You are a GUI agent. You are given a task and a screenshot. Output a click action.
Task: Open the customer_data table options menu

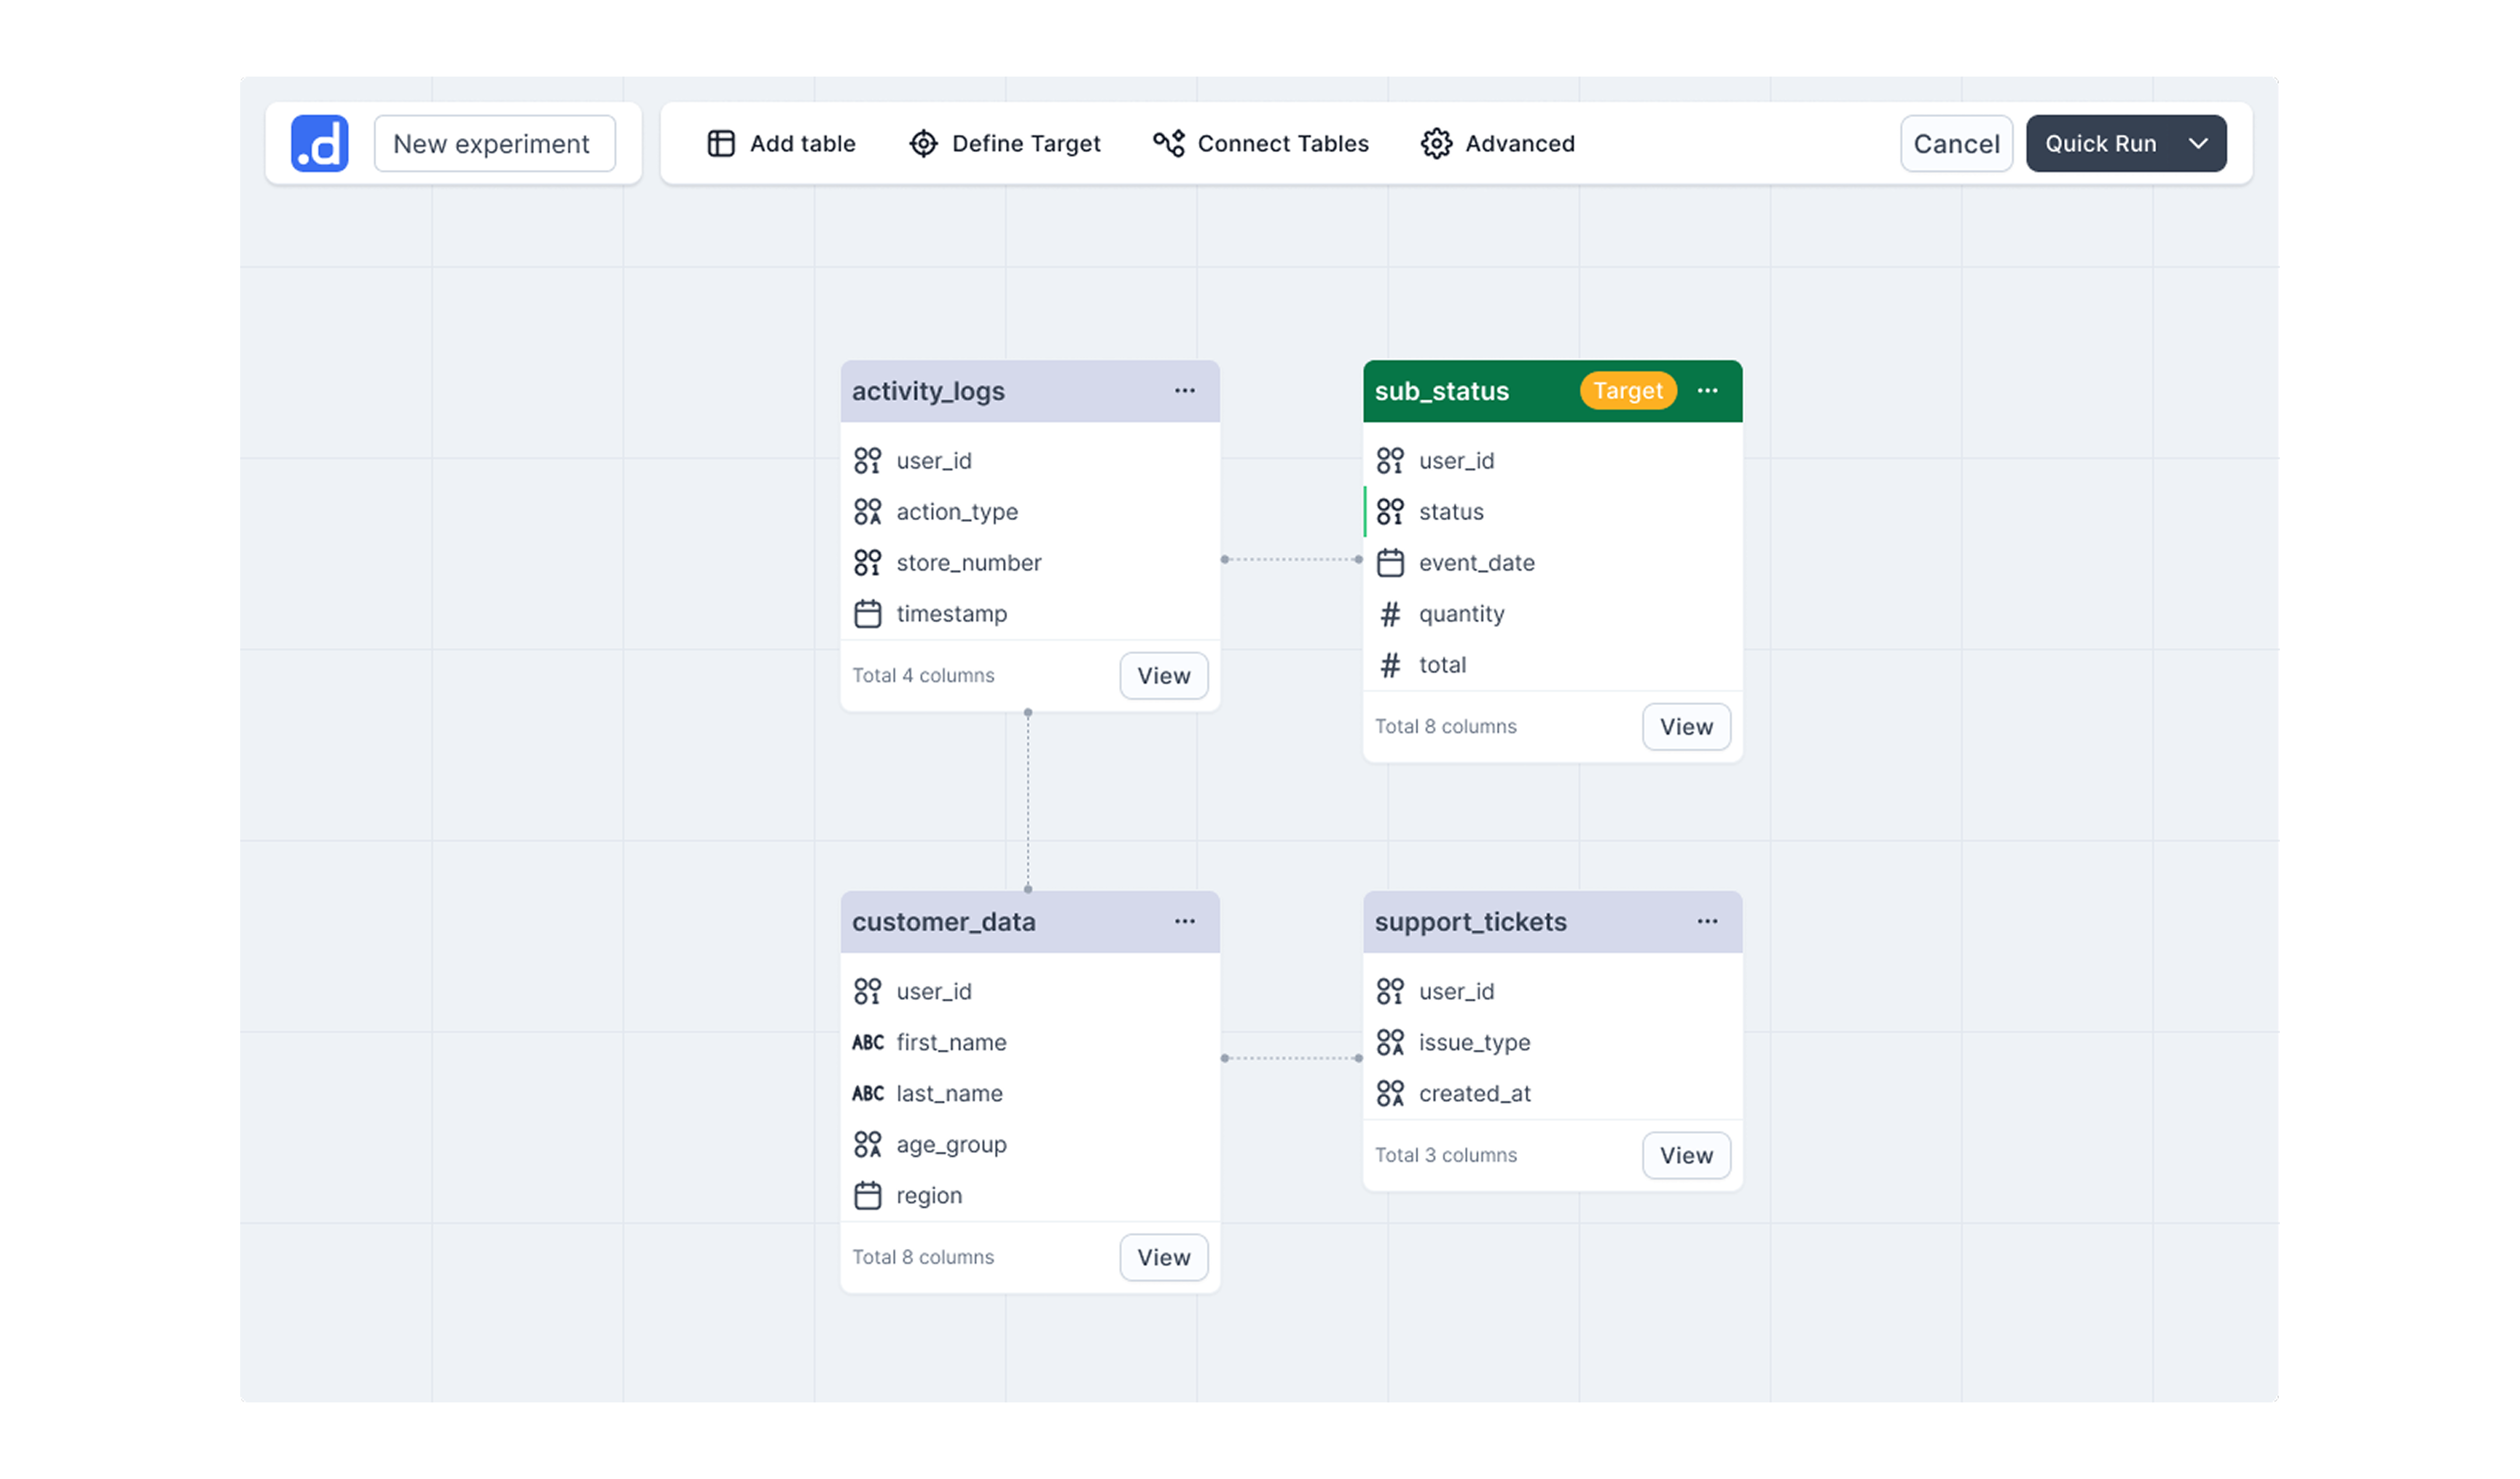tap(1185, 921)
